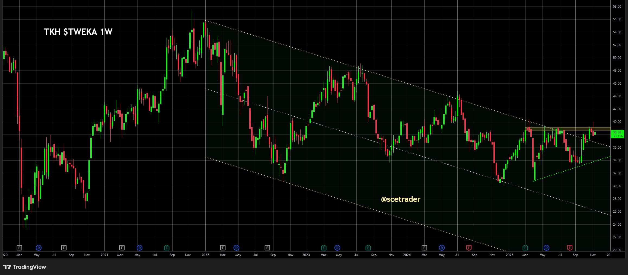Select the @scetrader watermark text
Viewport: 628px width, 275px height.
click(x=400, y=199)
